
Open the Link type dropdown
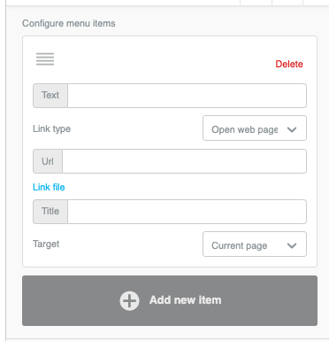pos(255,128)
